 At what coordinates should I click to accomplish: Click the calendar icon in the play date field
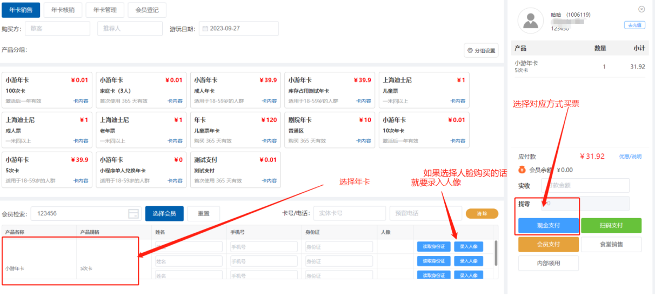pos(205,29)
